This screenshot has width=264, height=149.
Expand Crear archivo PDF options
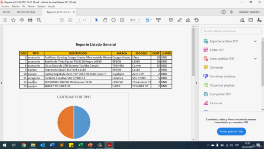pos(255,59)
